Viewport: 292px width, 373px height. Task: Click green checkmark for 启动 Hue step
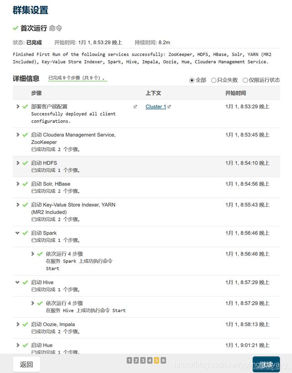point(25,345)
